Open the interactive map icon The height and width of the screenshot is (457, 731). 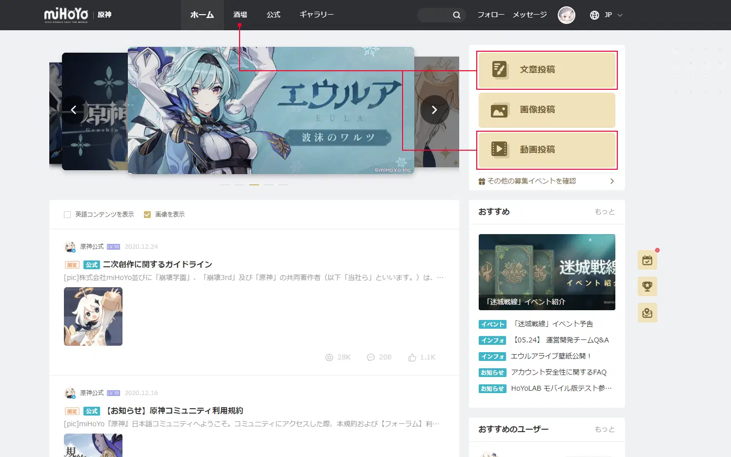[x=647, y=313]
